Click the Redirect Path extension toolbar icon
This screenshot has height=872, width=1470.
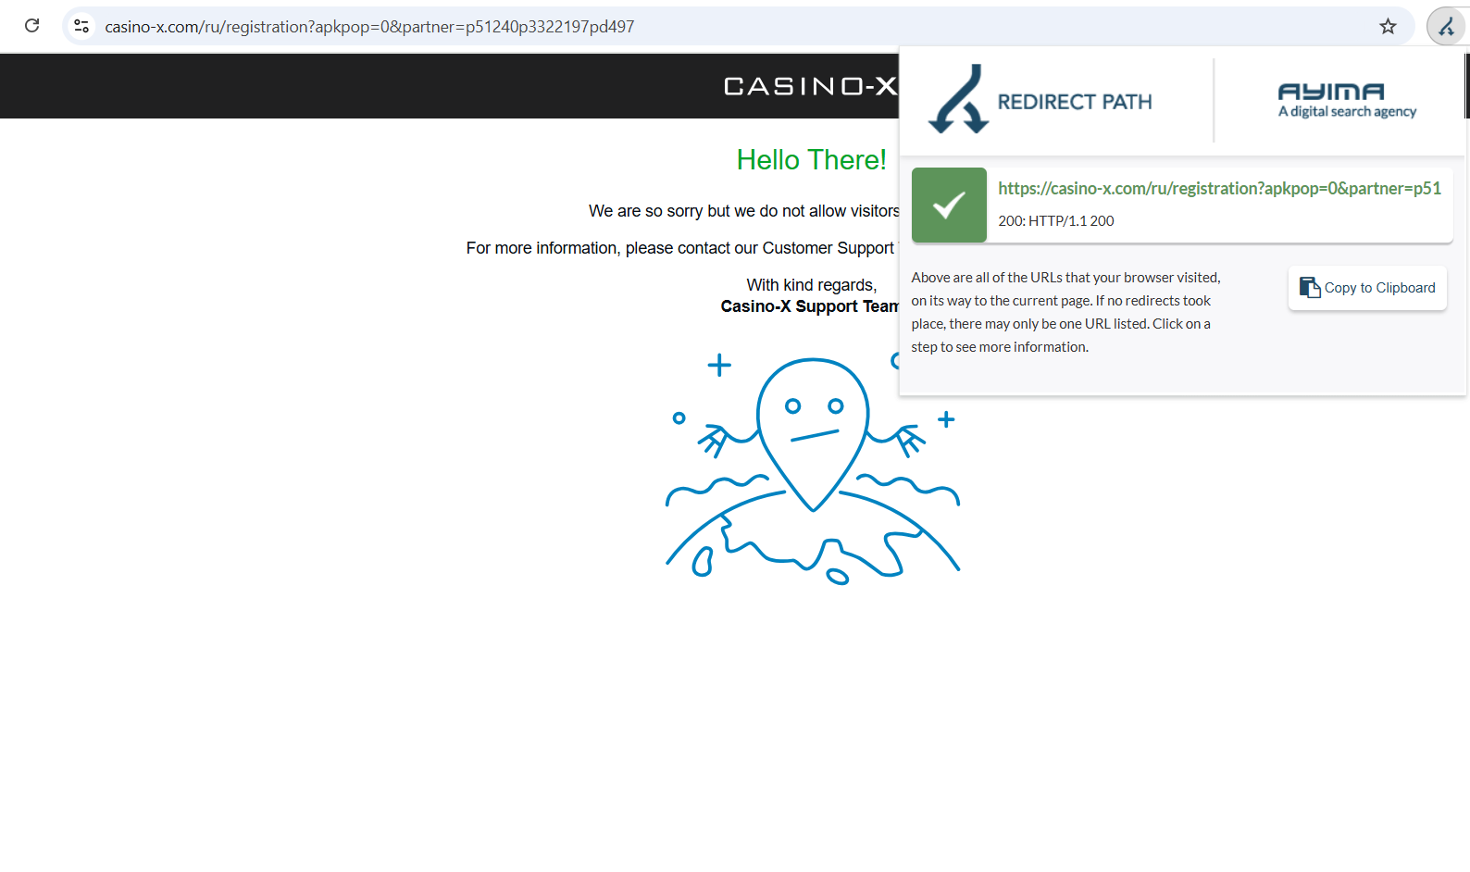point(1446,26)
